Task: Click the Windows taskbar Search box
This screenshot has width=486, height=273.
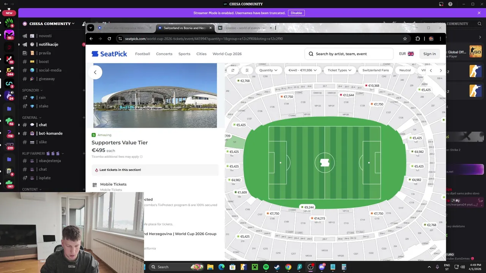Action: tap(177, 267)
